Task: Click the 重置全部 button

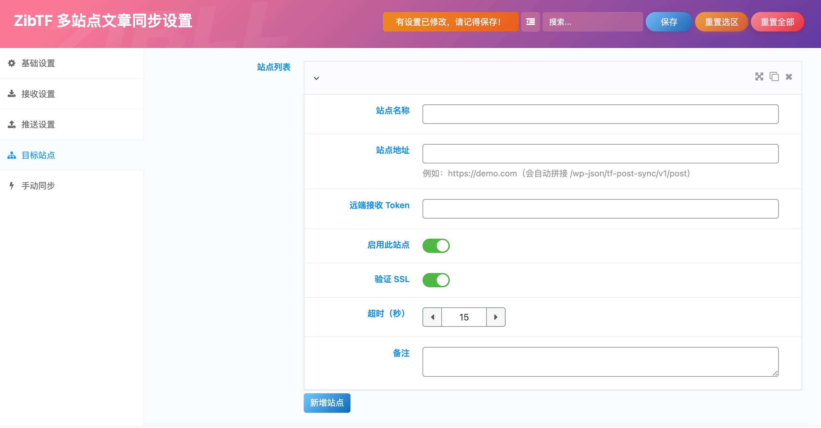Action: click(777, 21)
